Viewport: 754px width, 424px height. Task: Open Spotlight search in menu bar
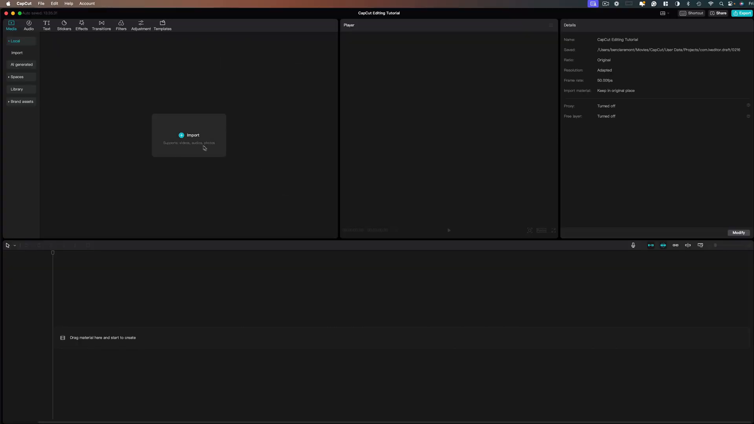(721, 4)
